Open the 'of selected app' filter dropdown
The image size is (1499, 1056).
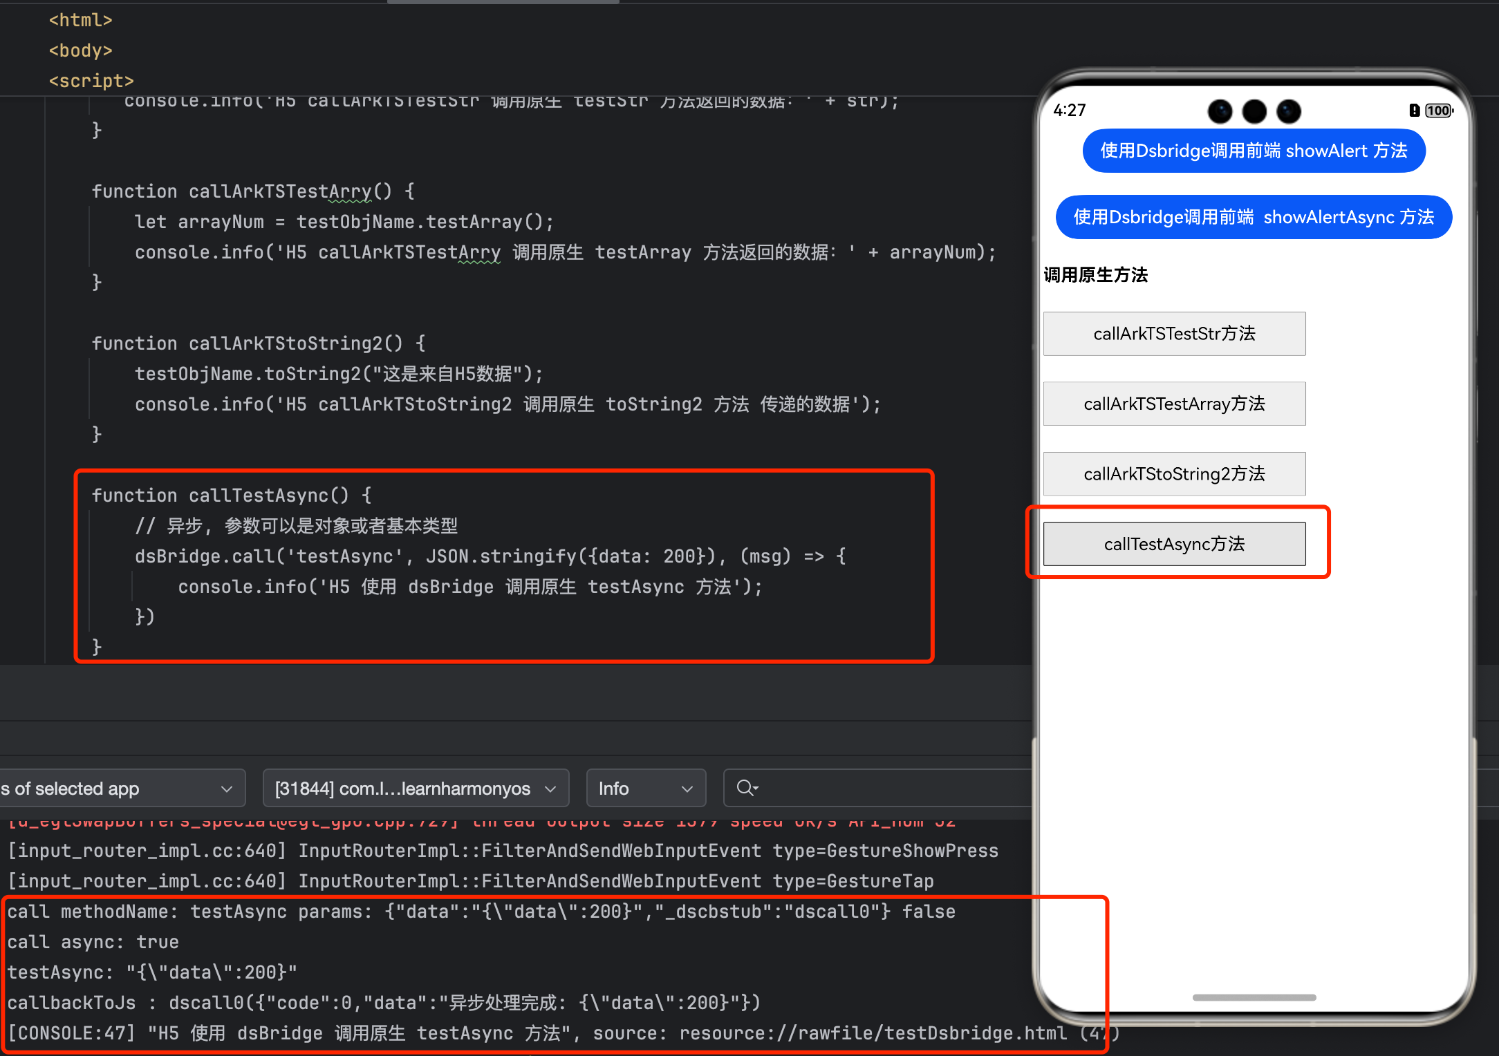122,788
